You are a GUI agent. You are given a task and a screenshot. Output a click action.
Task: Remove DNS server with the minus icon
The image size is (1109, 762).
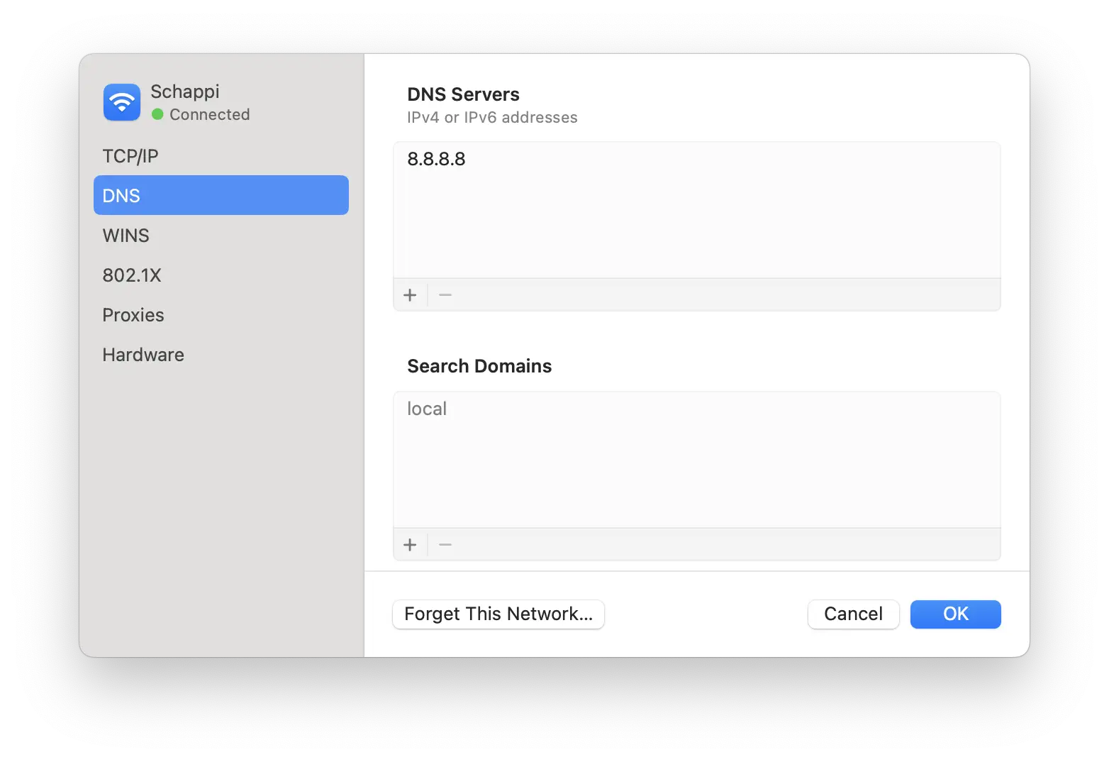(x=445, y=295)
